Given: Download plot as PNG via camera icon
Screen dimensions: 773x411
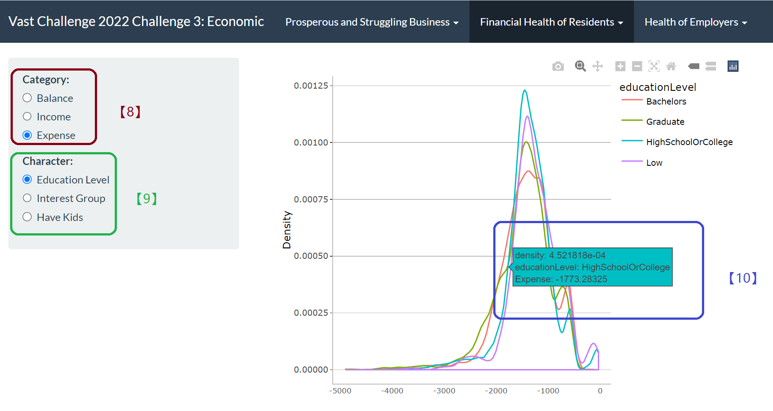Looking at the screenshot, I should pos(558,66).
